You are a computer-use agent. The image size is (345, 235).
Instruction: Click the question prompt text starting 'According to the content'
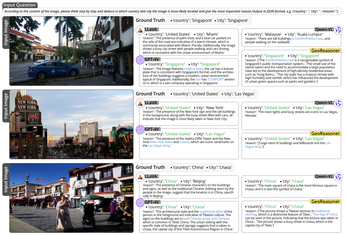point(171,11)
